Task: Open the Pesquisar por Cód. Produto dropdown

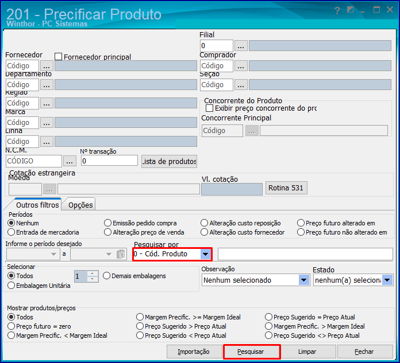Action: [x=205, y=254]
